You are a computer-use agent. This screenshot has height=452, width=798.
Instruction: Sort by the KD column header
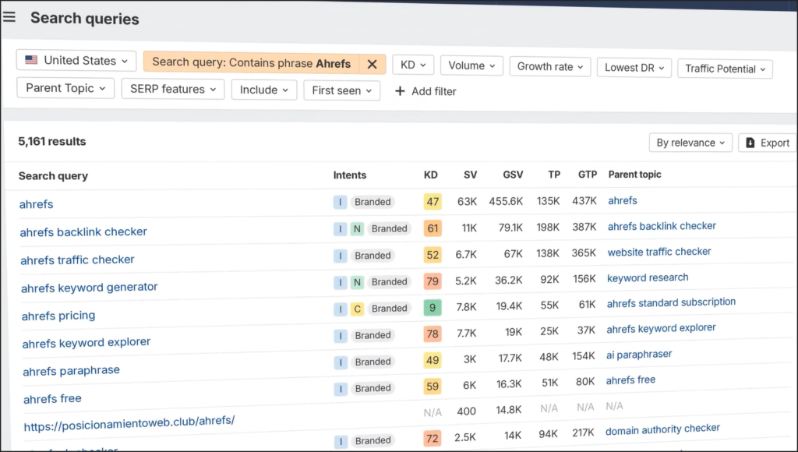point(430,175)
